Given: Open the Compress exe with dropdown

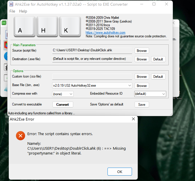Looking at the screenshot, I should (63, 94).
